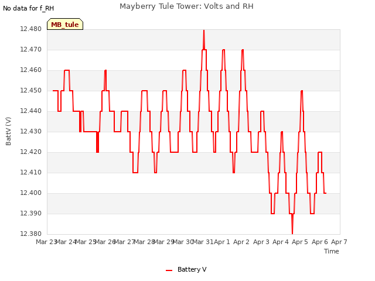This screenshot has width=375, height=281.
Task: Click the 12.480 y-axis tick label
Action: coord(30,29)
